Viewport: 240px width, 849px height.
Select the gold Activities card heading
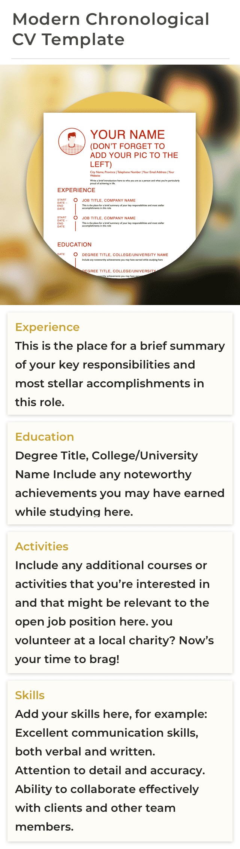coord(42,547)
